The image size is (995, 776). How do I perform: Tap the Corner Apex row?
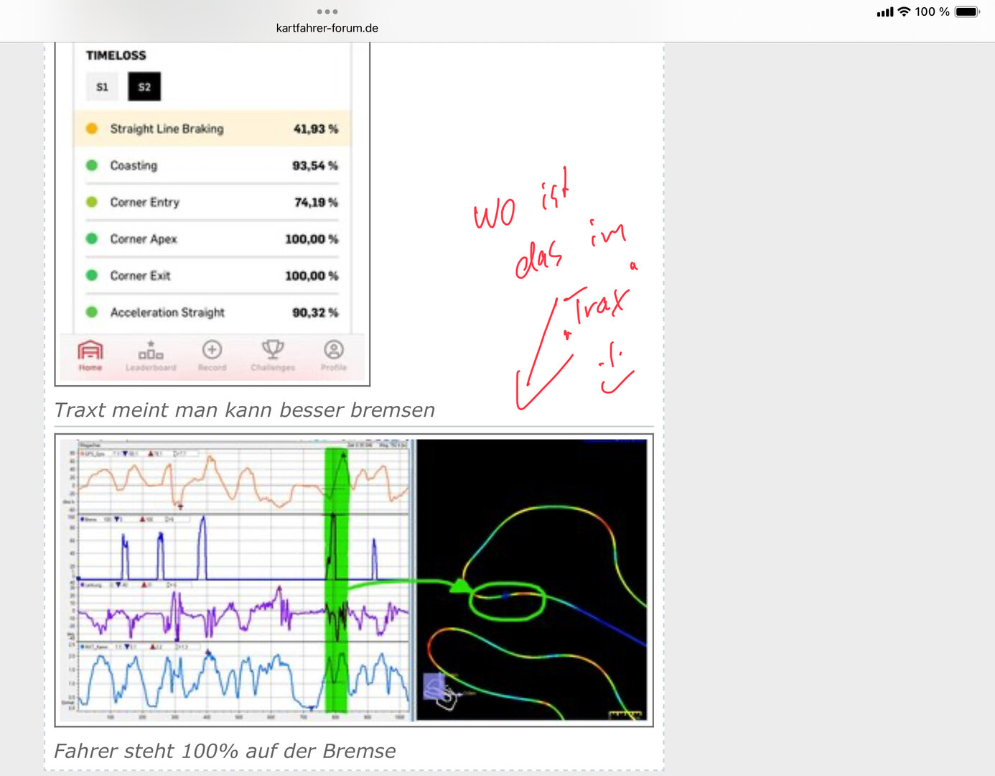(x=212, y=239)
